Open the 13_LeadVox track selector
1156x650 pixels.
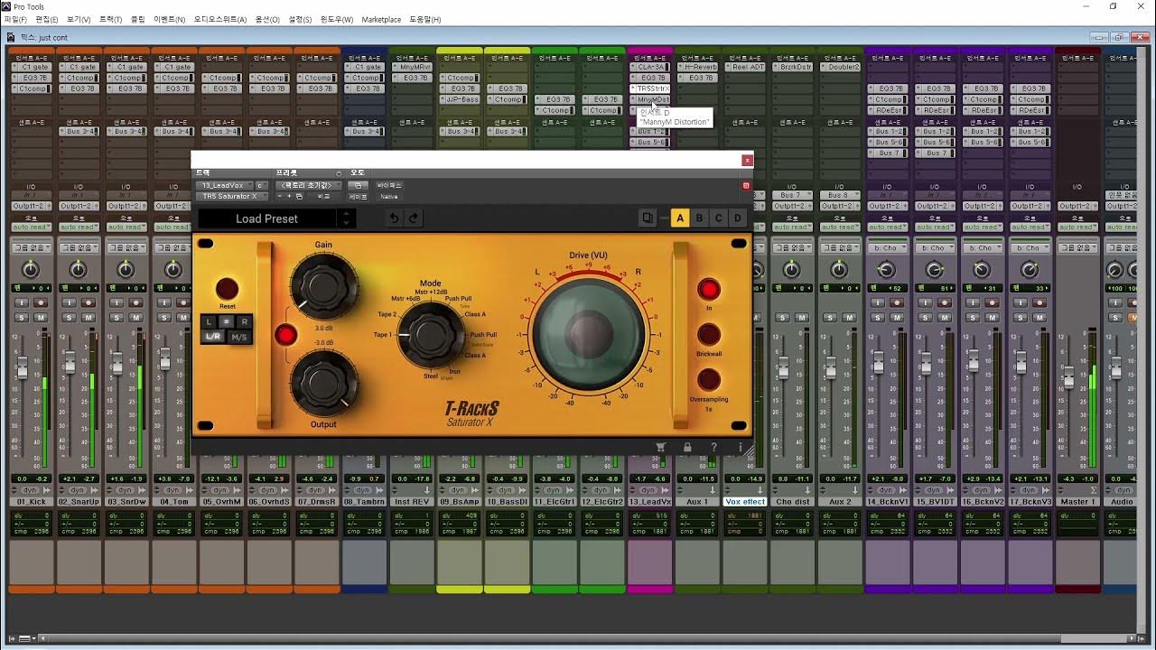coord(225,185)
